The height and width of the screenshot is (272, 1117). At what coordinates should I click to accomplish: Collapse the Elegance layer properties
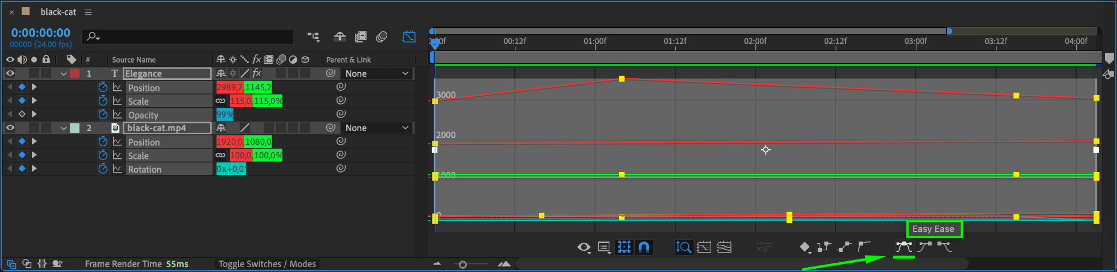coord(64,73)
